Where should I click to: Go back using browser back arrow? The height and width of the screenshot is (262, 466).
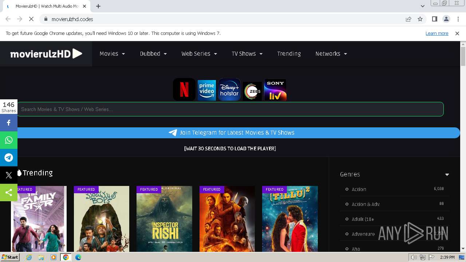tap(8, 19)
